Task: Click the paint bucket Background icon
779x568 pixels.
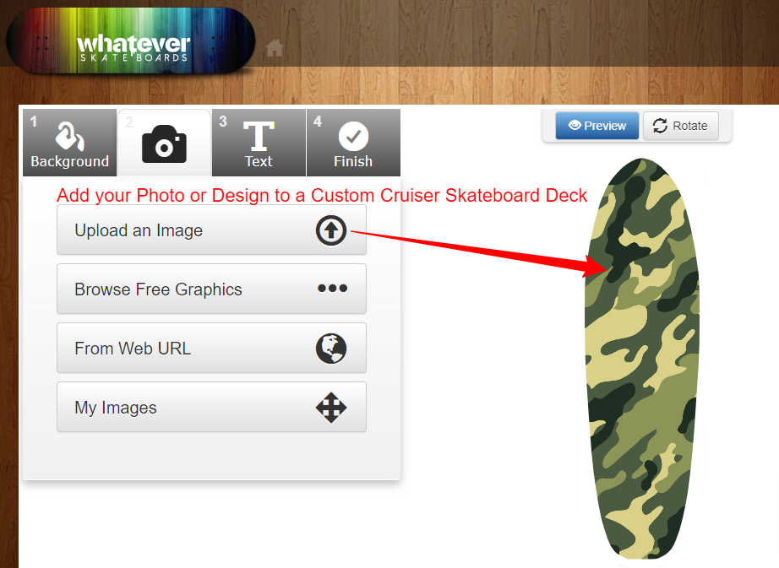Action: [x=69, y=135]
